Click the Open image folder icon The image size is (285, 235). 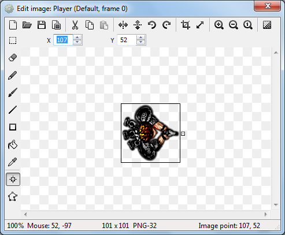(27, 25)
